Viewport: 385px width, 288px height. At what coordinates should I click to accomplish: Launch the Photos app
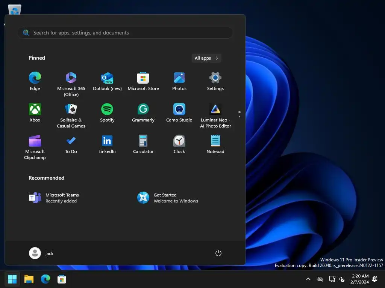tap(179, 82)
